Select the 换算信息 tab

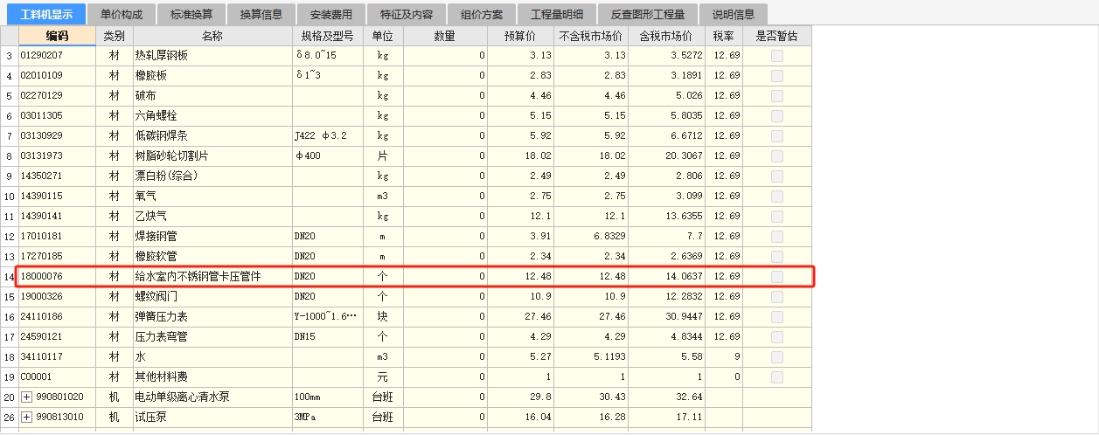[x=261, y=14]
